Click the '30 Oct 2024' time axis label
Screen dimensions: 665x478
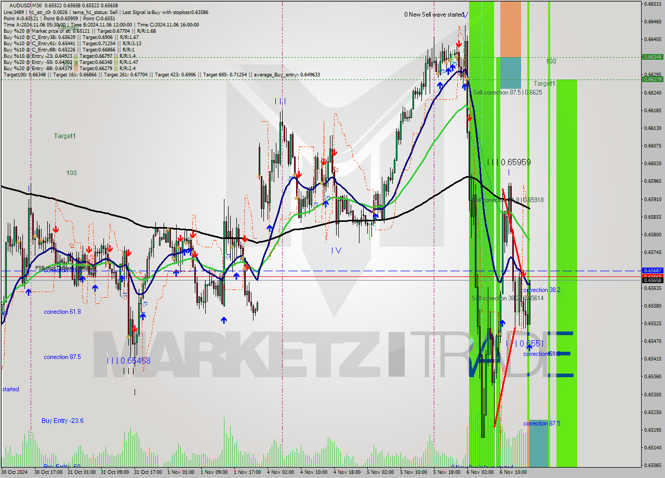pyautogui.click(x=15, y=472)
